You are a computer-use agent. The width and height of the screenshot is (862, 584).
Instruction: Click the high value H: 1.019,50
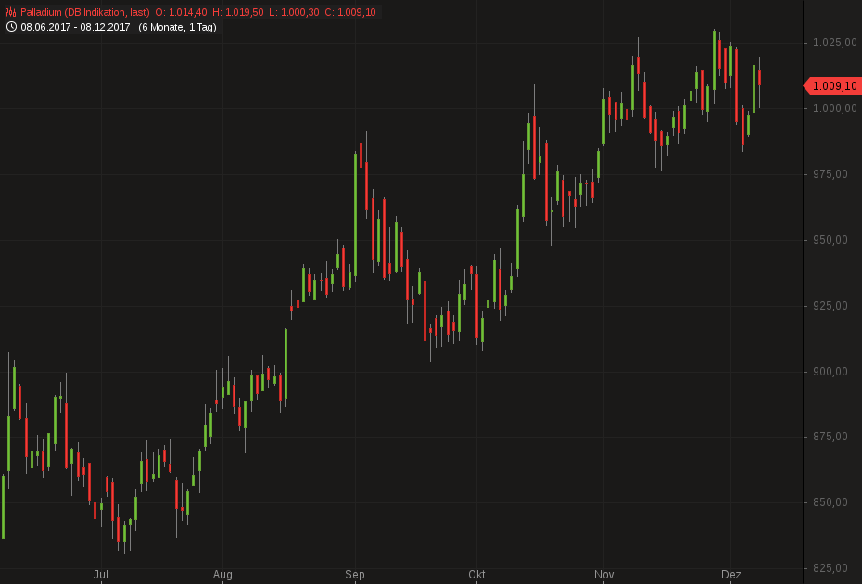click(237, 12)
